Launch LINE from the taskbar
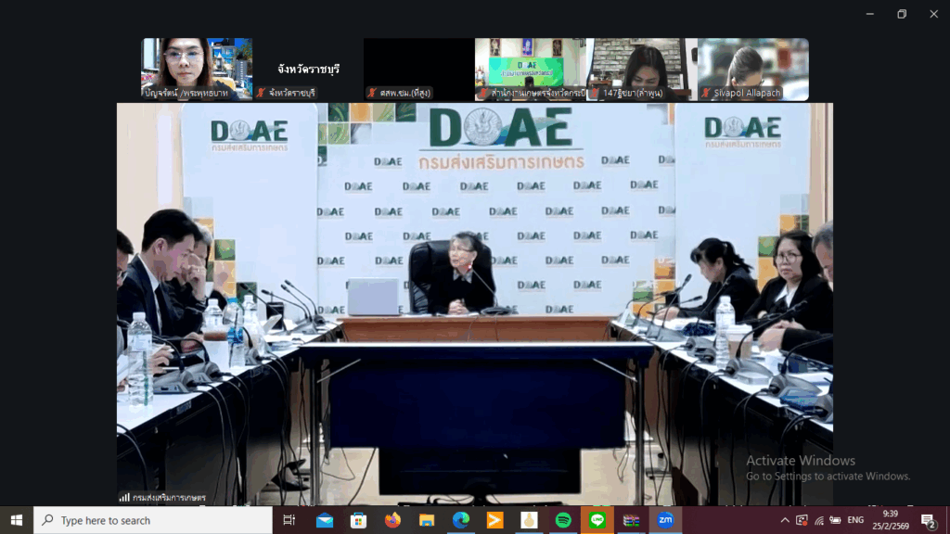 (597, 520)
